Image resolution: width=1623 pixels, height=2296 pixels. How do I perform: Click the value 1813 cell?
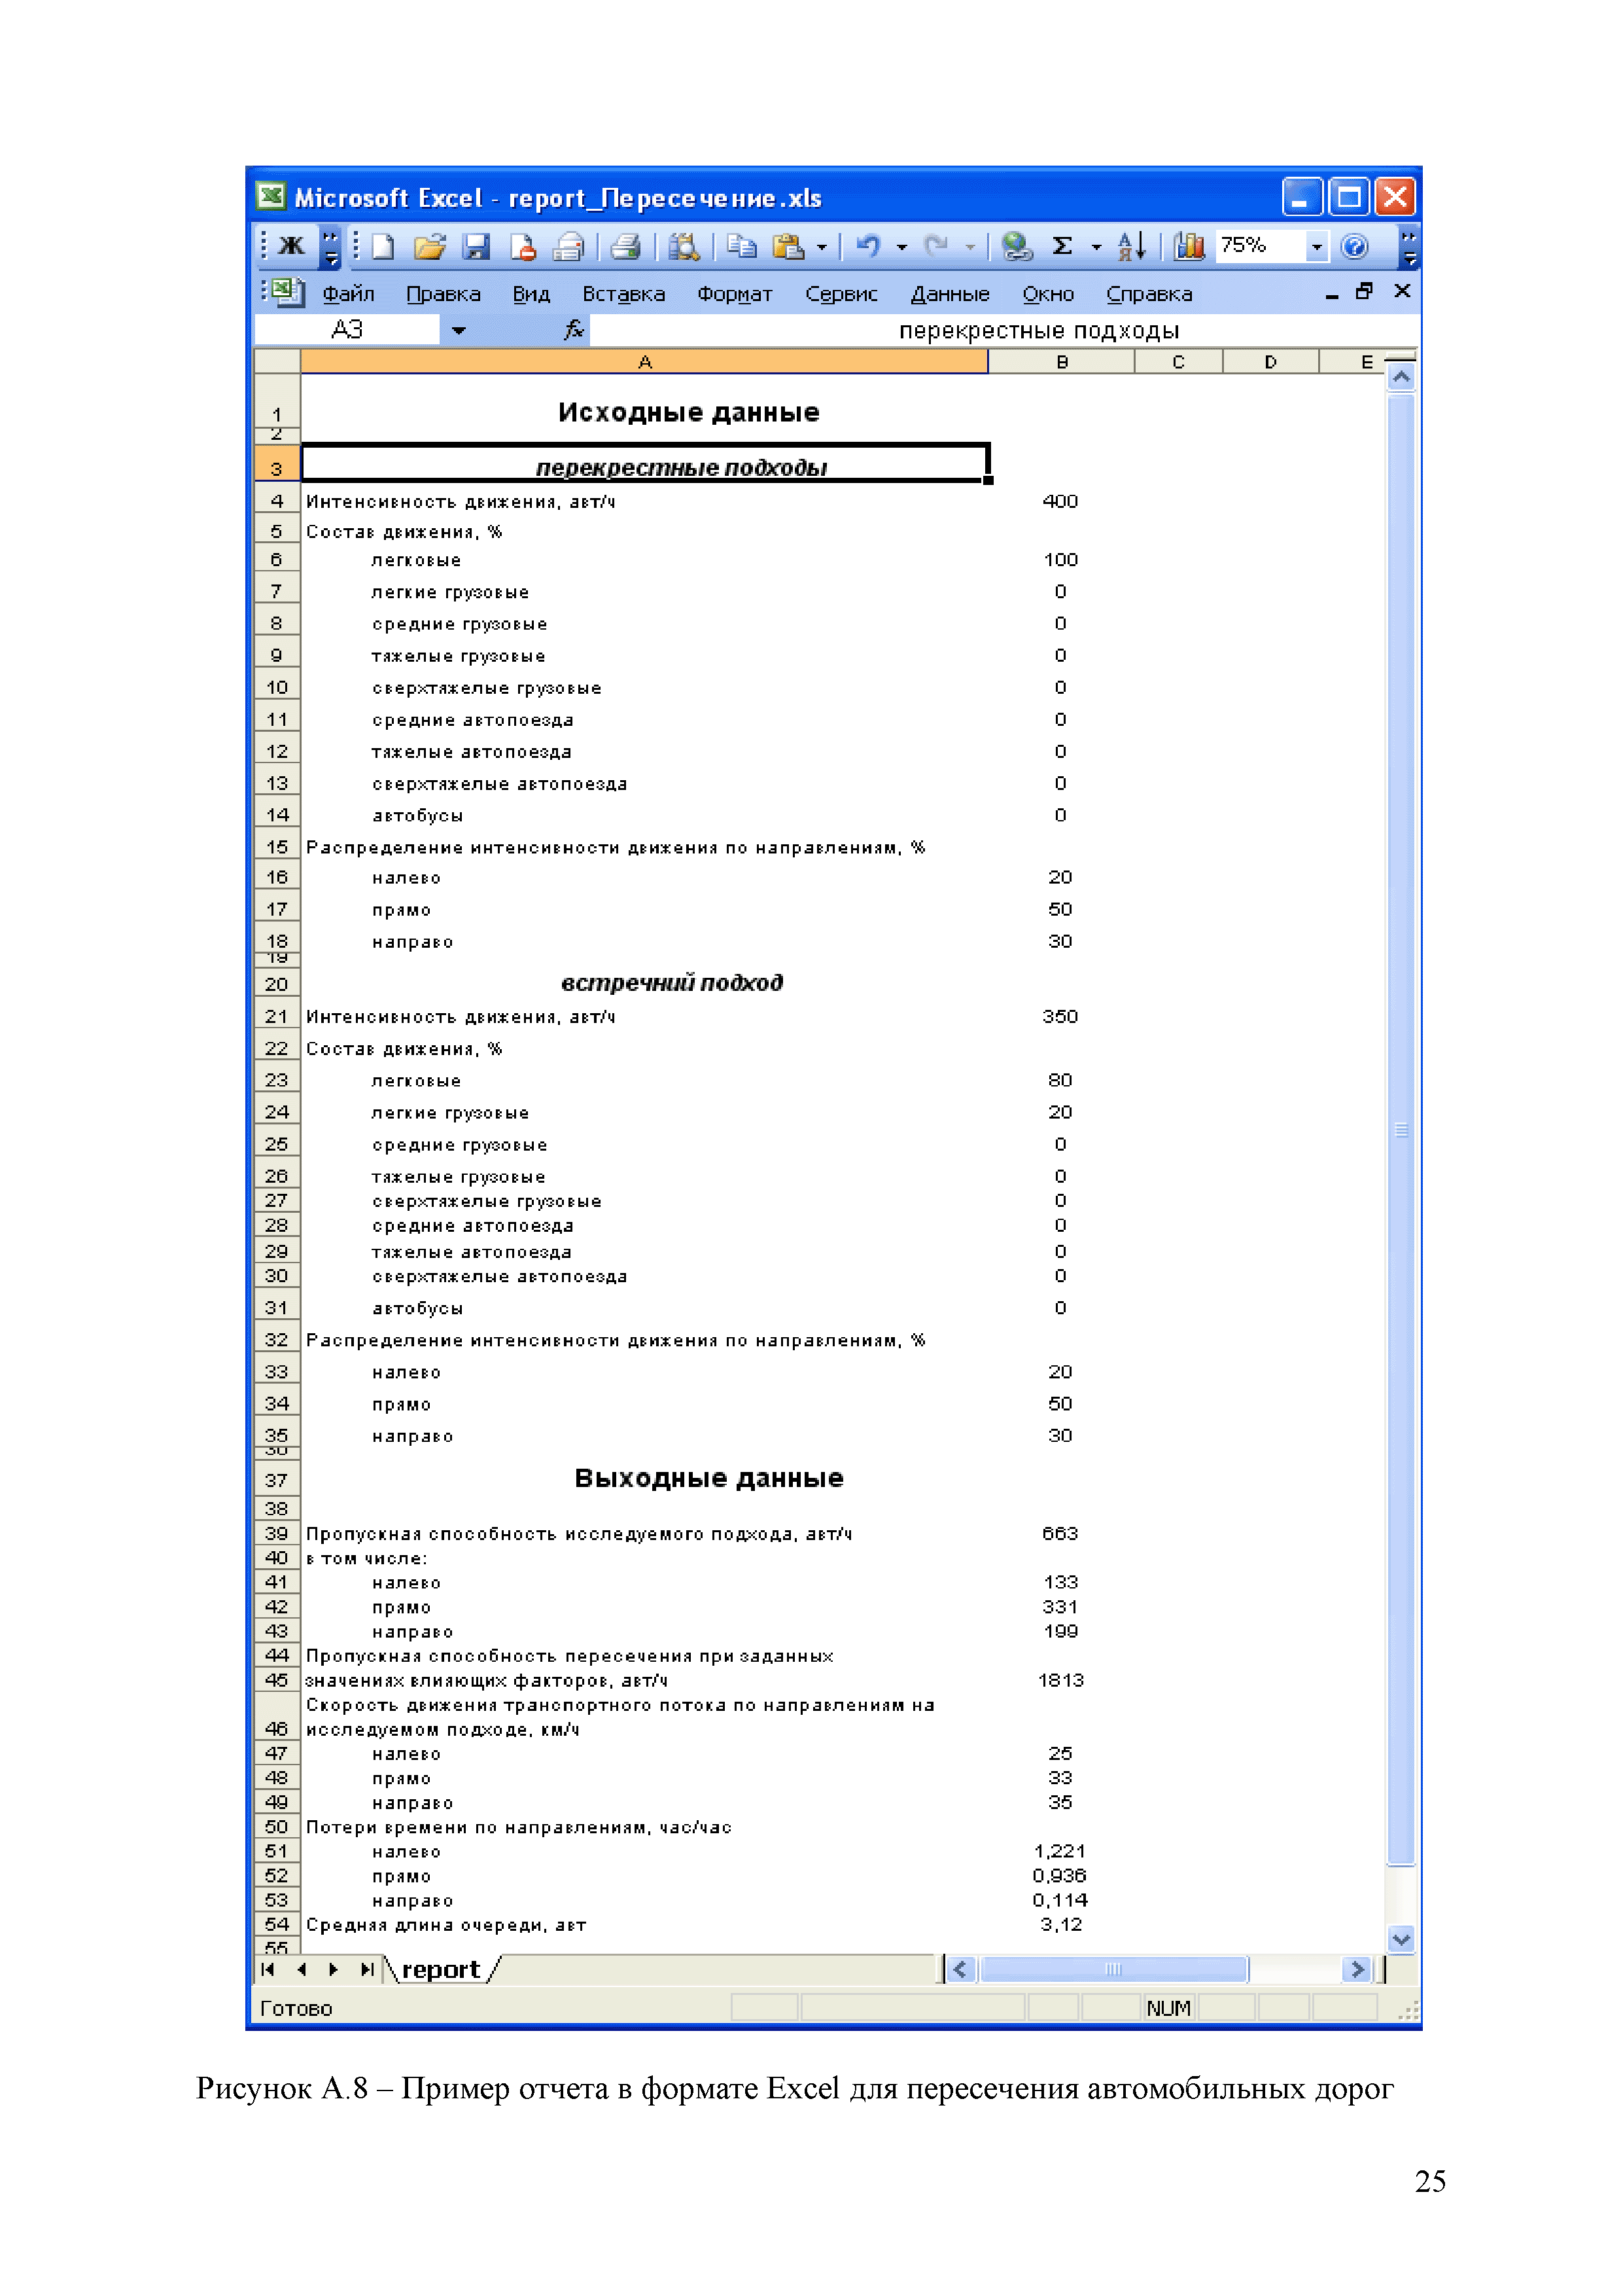pyautogui.click(x=1061, y=1680)
